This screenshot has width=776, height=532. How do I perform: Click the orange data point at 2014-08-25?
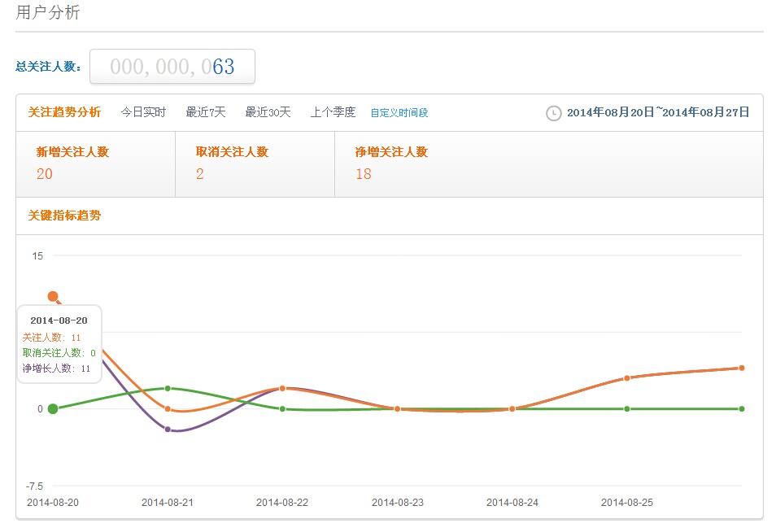[x=627, y=378]
